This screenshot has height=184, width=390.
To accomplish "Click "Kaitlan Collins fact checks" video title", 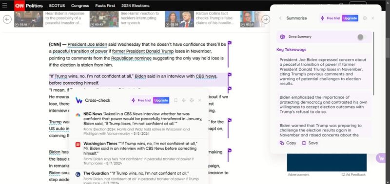I will coord(215,18).
